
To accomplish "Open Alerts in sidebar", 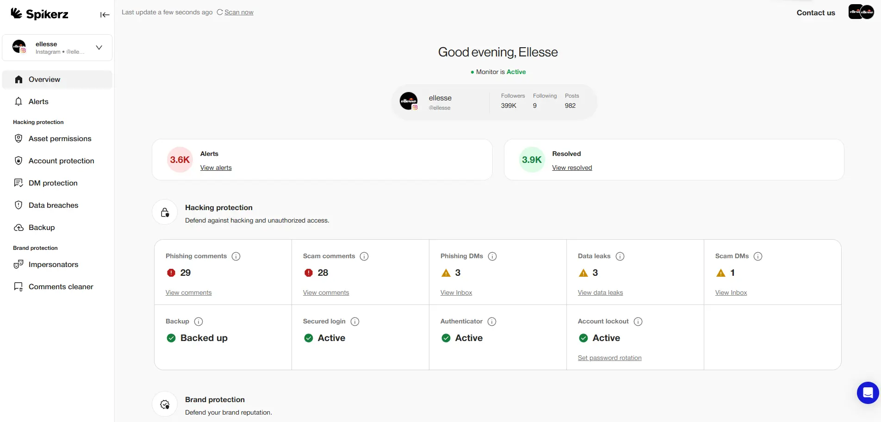I will [57, 102].
